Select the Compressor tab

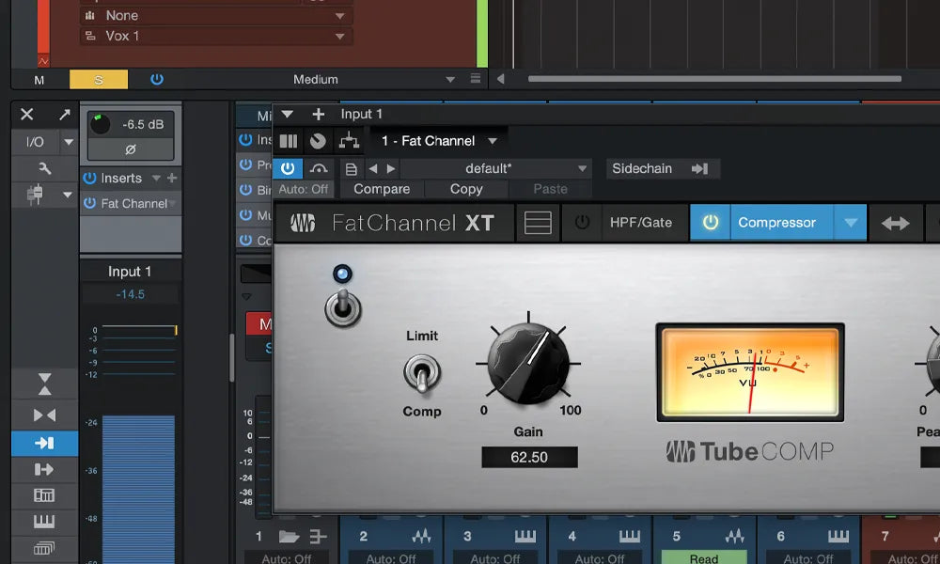point(778,223)
